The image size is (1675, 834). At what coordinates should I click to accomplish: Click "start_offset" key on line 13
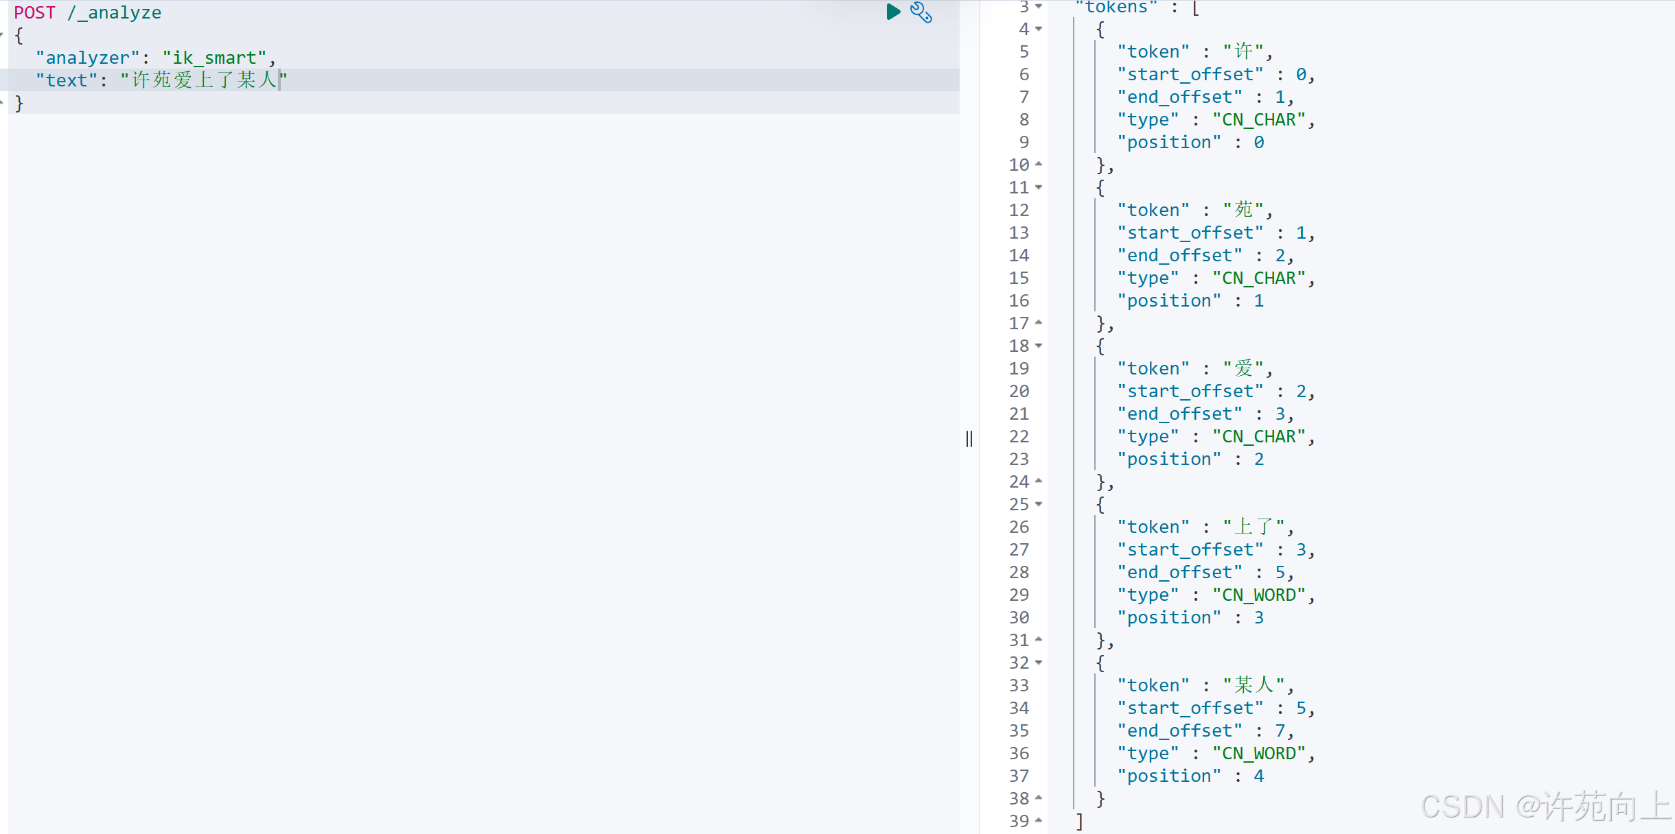1190,233
